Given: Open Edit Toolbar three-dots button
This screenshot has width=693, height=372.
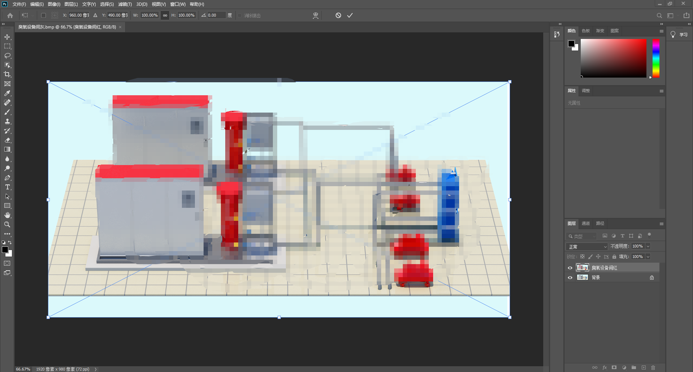Looking at the screenshot, I should pyautogui.click(x=7, y=234).
